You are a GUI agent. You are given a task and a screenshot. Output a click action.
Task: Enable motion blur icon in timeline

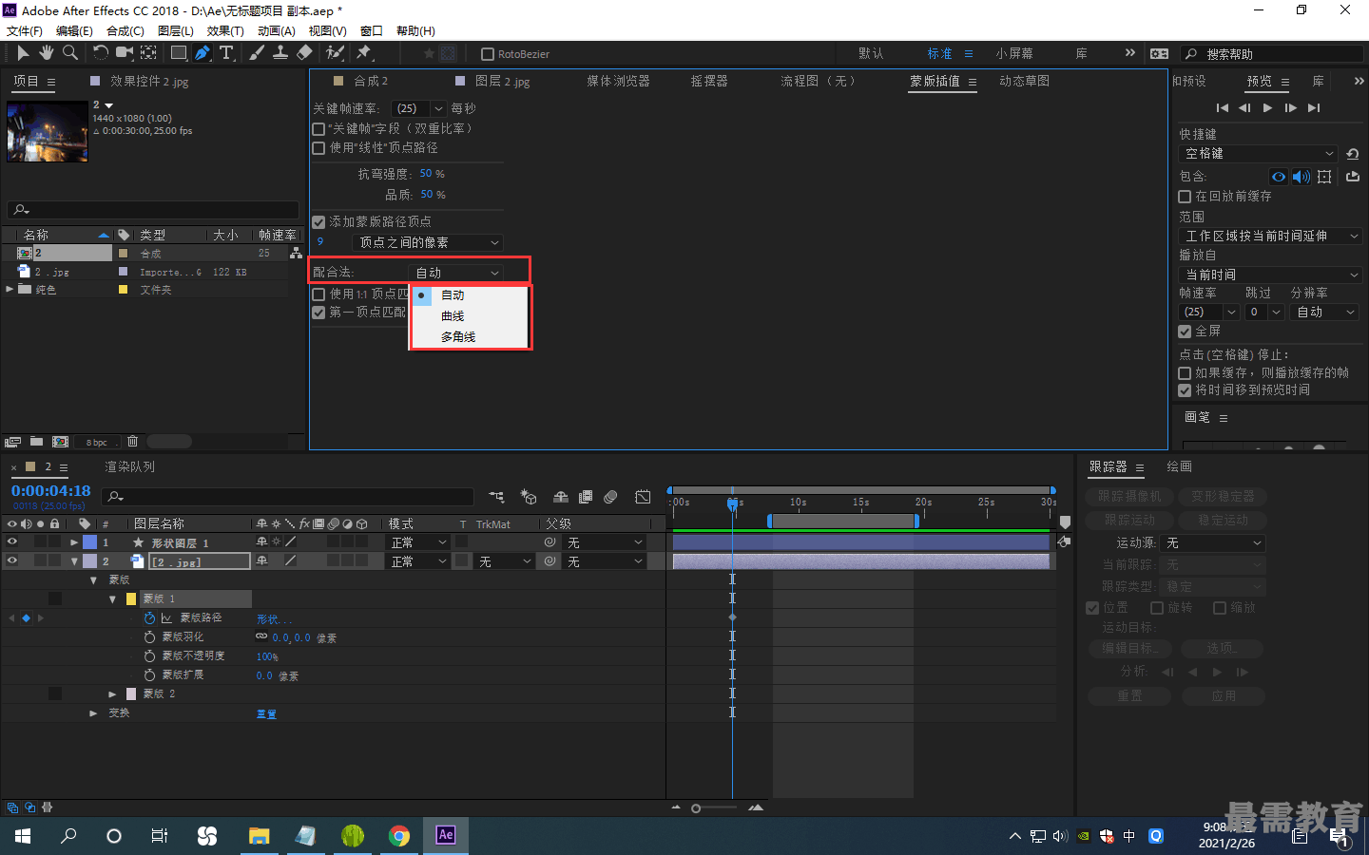[x=610, y=497]
